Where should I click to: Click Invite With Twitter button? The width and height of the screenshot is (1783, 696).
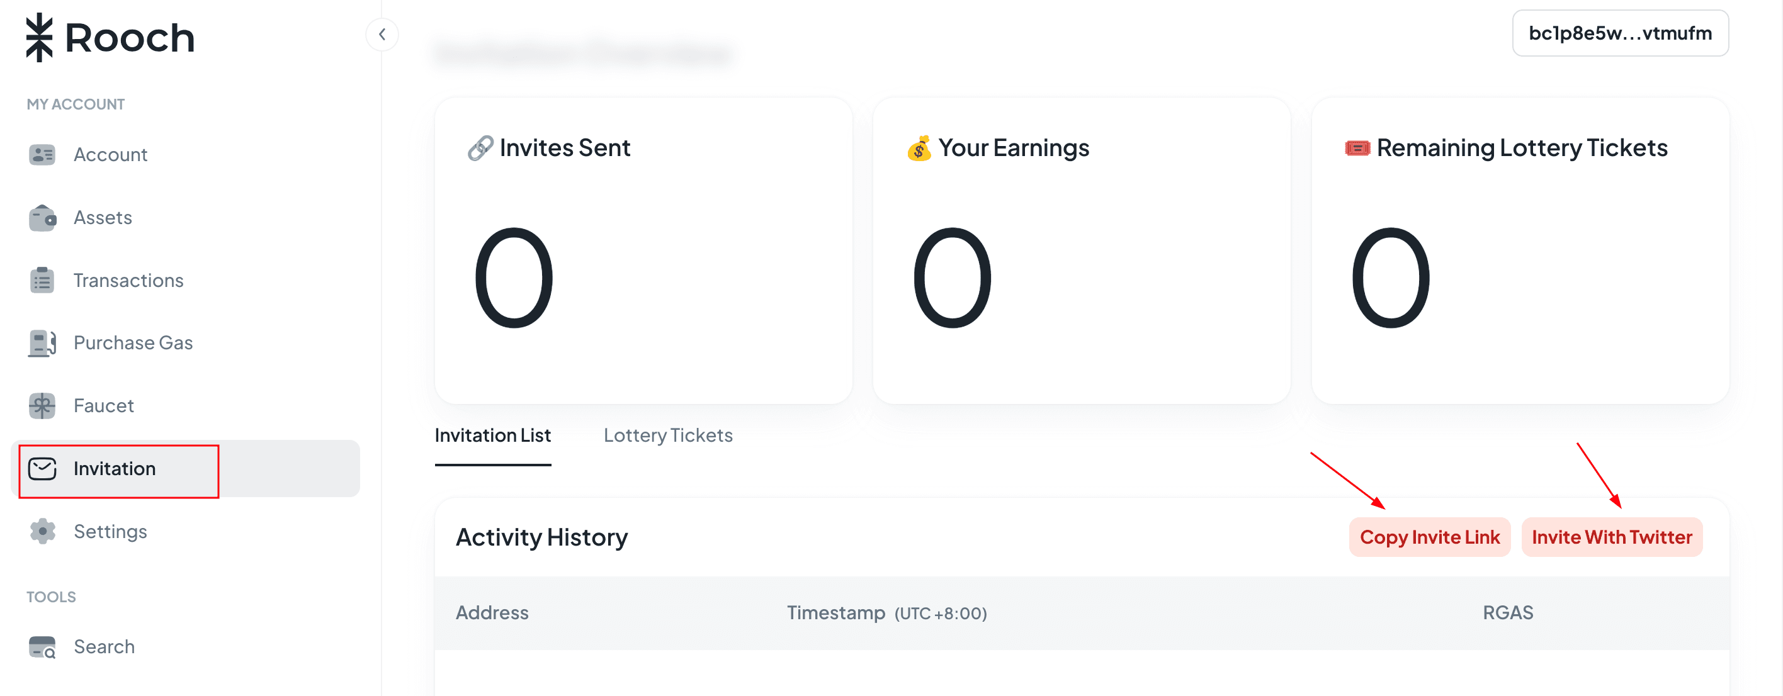1611,537
